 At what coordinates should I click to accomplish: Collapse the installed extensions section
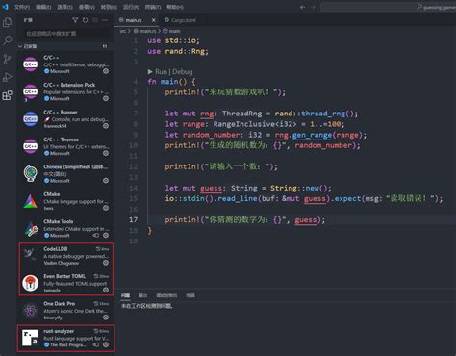(20, 46)
